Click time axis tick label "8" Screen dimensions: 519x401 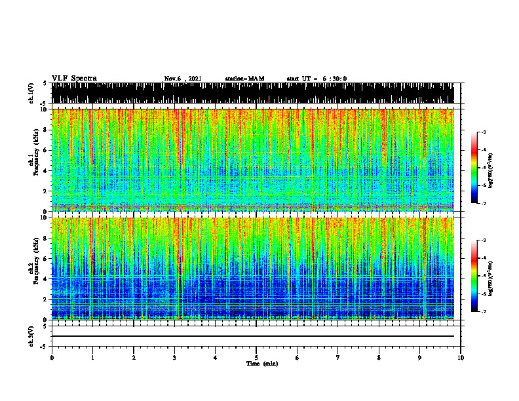[x=379, y=358]
